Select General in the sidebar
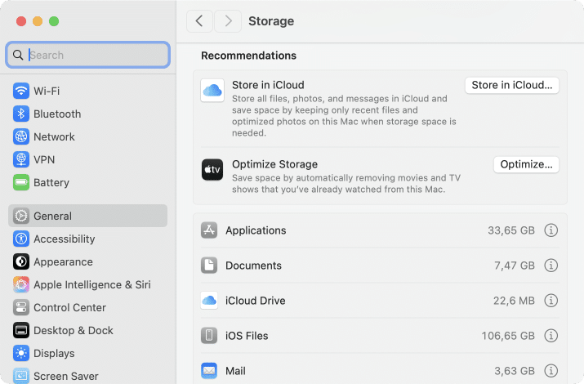 (x=88, y=216)
